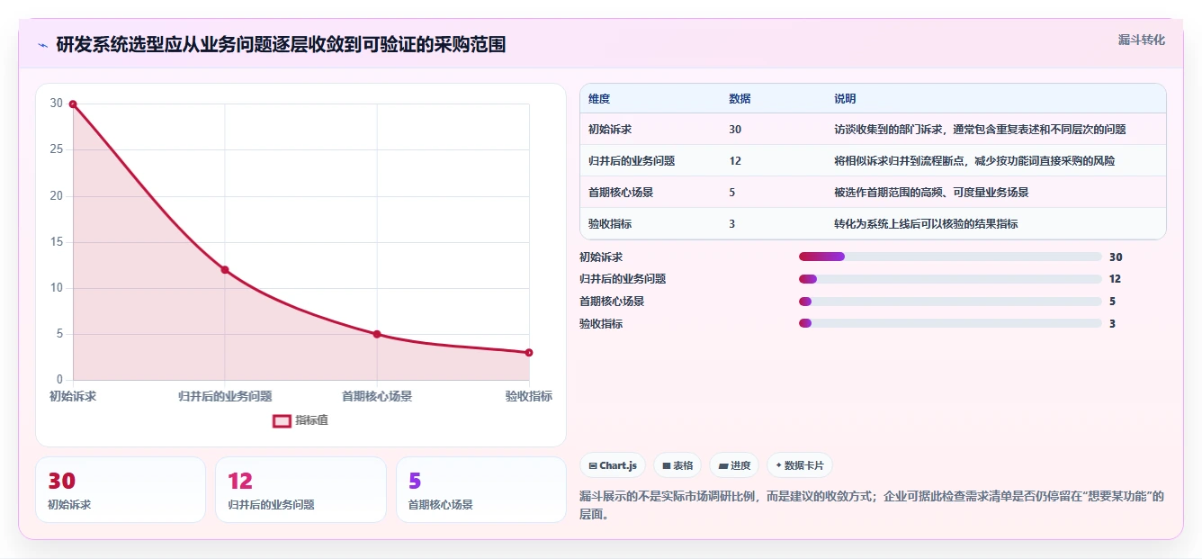
Task: Open the 5 首期核心场景 data card
Action: 481,490
